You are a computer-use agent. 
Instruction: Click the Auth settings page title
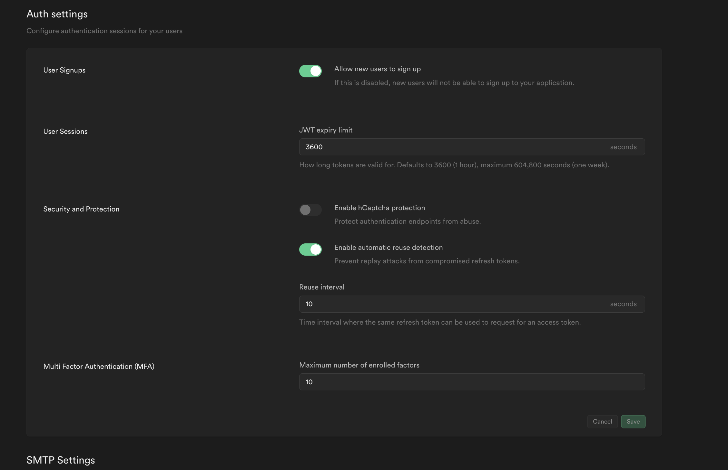click(57, 14)
